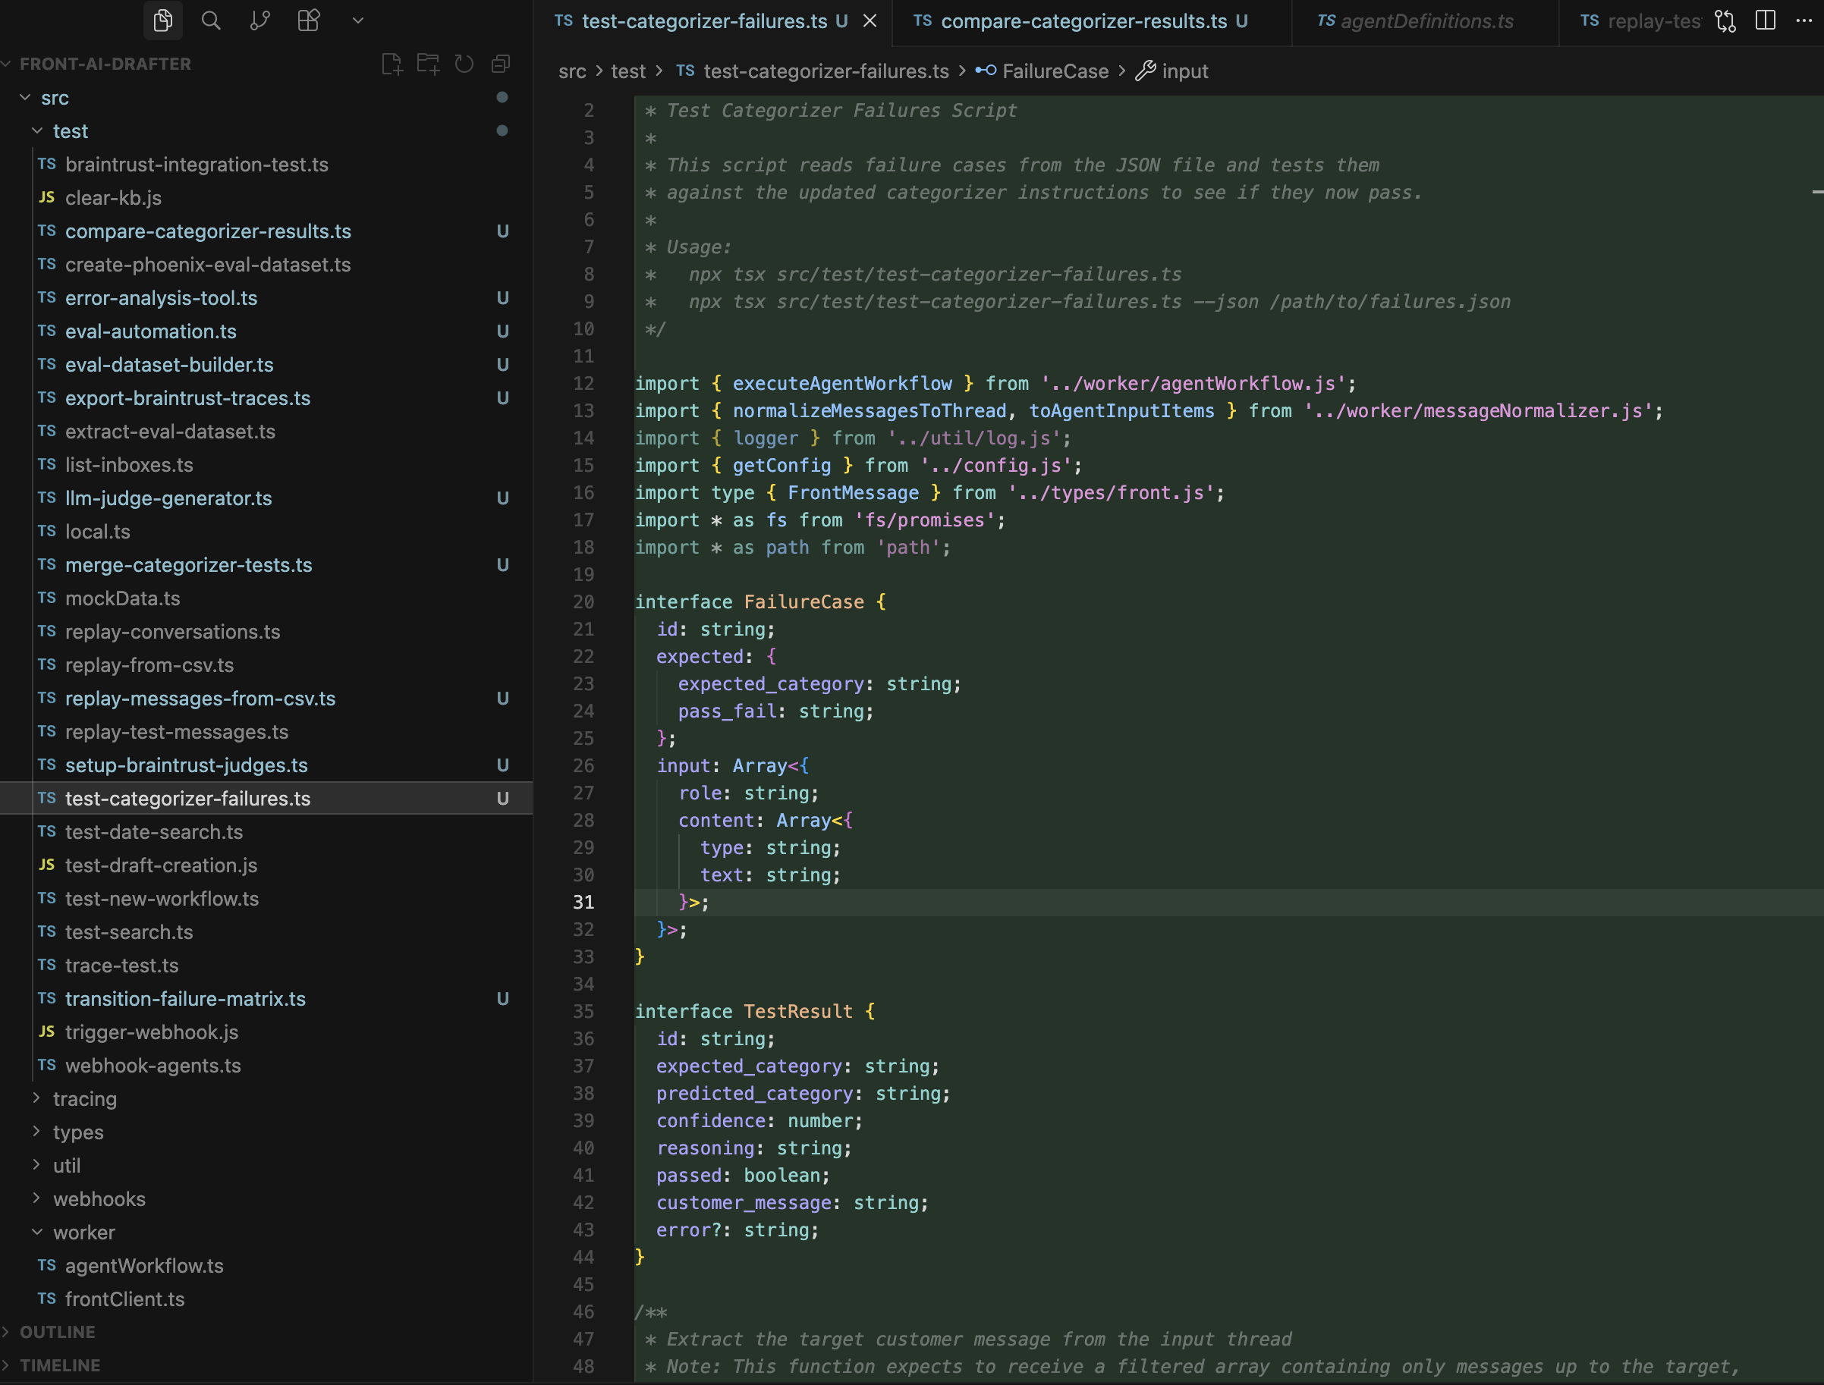
Task: Expand the OUTLINE section
Action: [58, 1331]
